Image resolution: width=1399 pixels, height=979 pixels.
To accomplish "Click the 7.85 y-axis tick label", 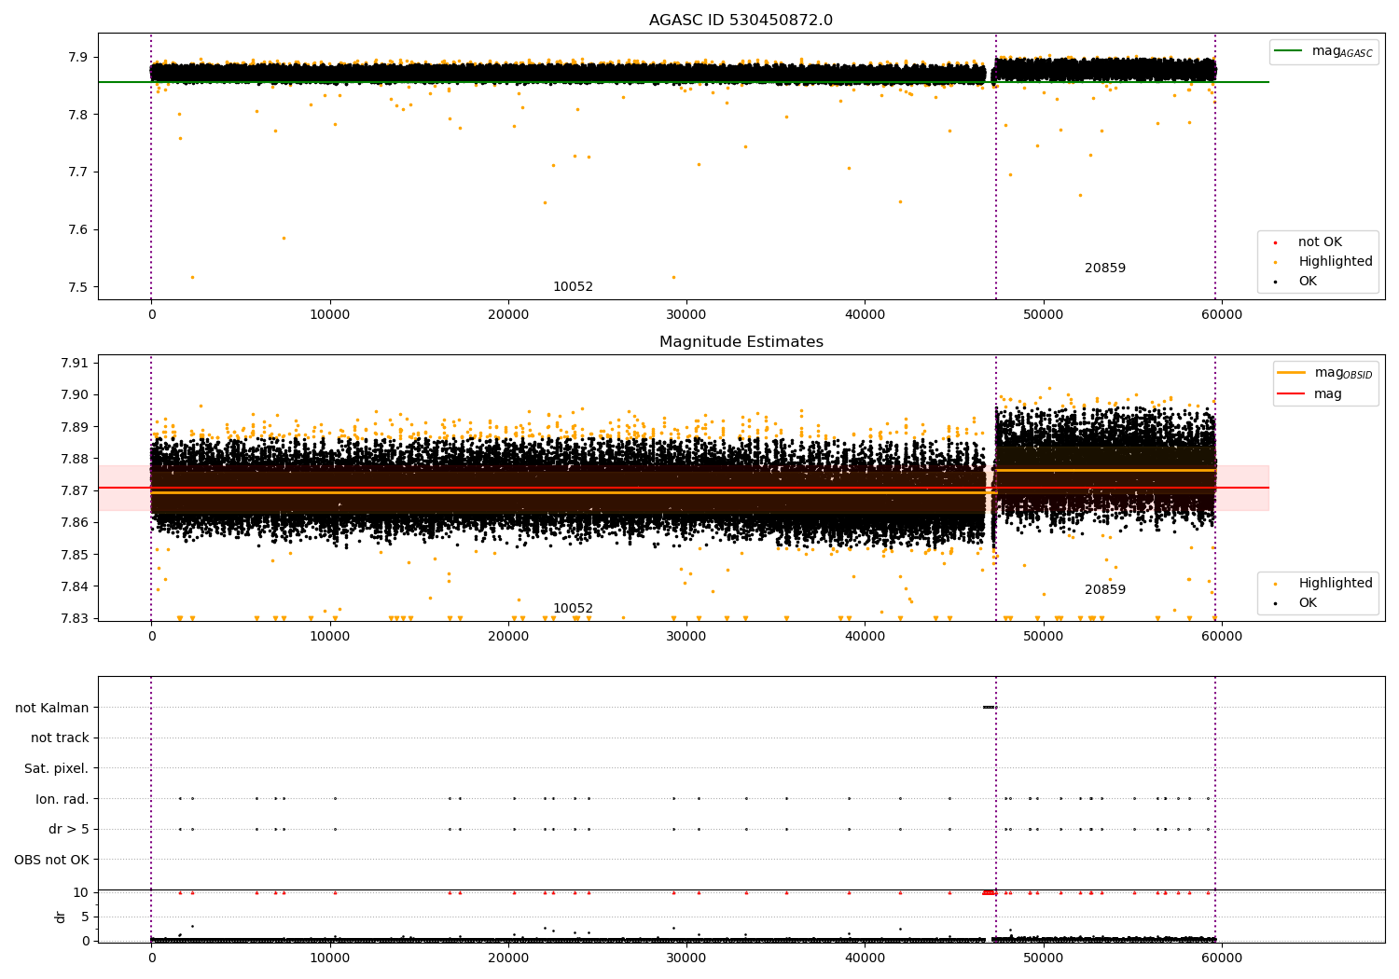I will click(75, 555).
